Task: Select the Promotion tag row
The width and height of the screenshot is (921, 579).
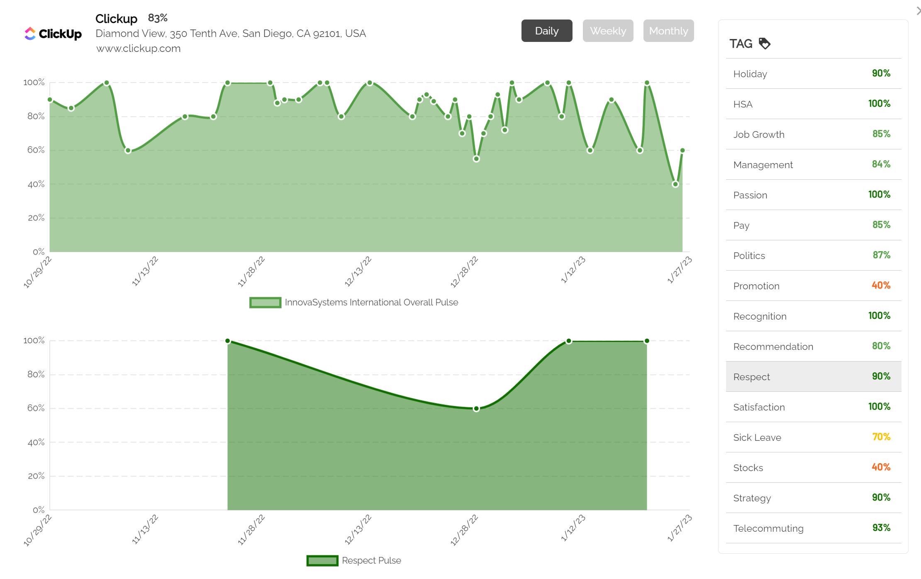Action: coord(814,286)
